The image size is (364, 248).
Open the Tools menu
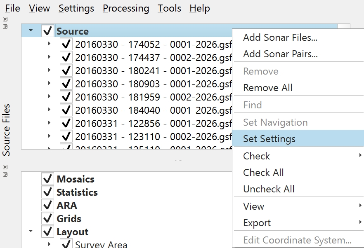click(x=169, y=8)
